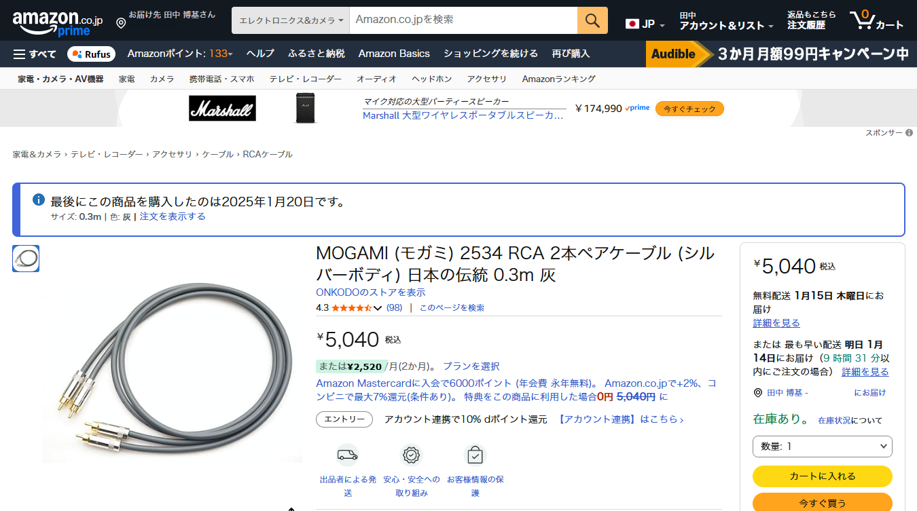Open the hamburger すべて menu

click(35, 54)
